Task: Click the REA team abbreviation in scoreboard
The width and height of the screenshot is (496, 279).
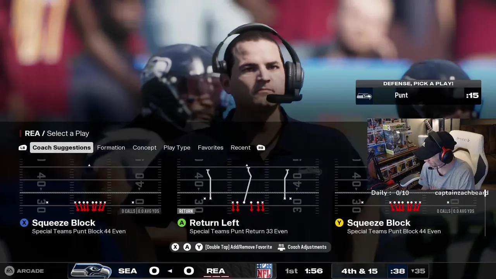Action: pos(216,270)
